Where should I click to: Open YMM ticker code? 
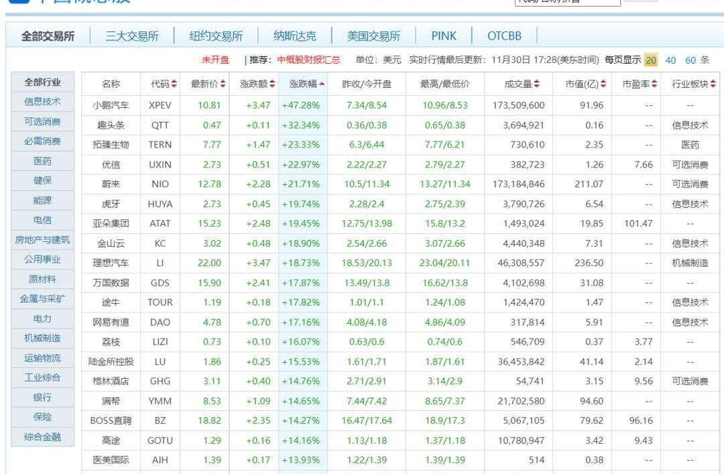coord(160,401)
